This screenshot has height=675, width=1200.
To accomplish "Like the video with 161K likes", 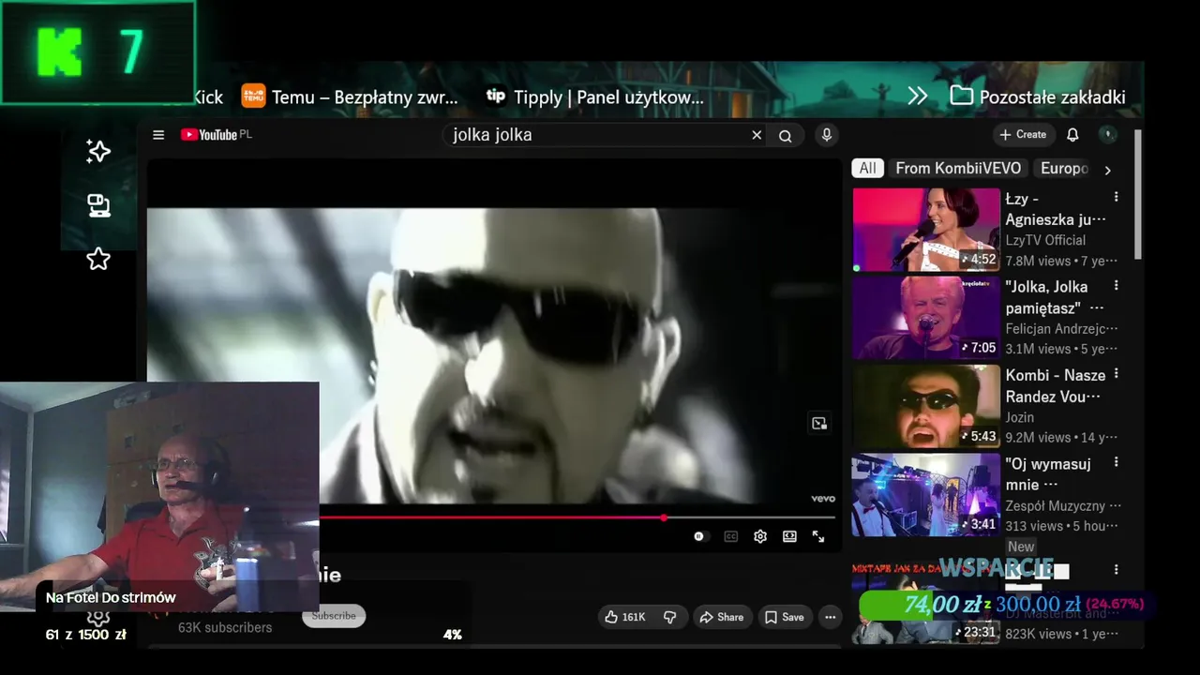I will point(625,617).
